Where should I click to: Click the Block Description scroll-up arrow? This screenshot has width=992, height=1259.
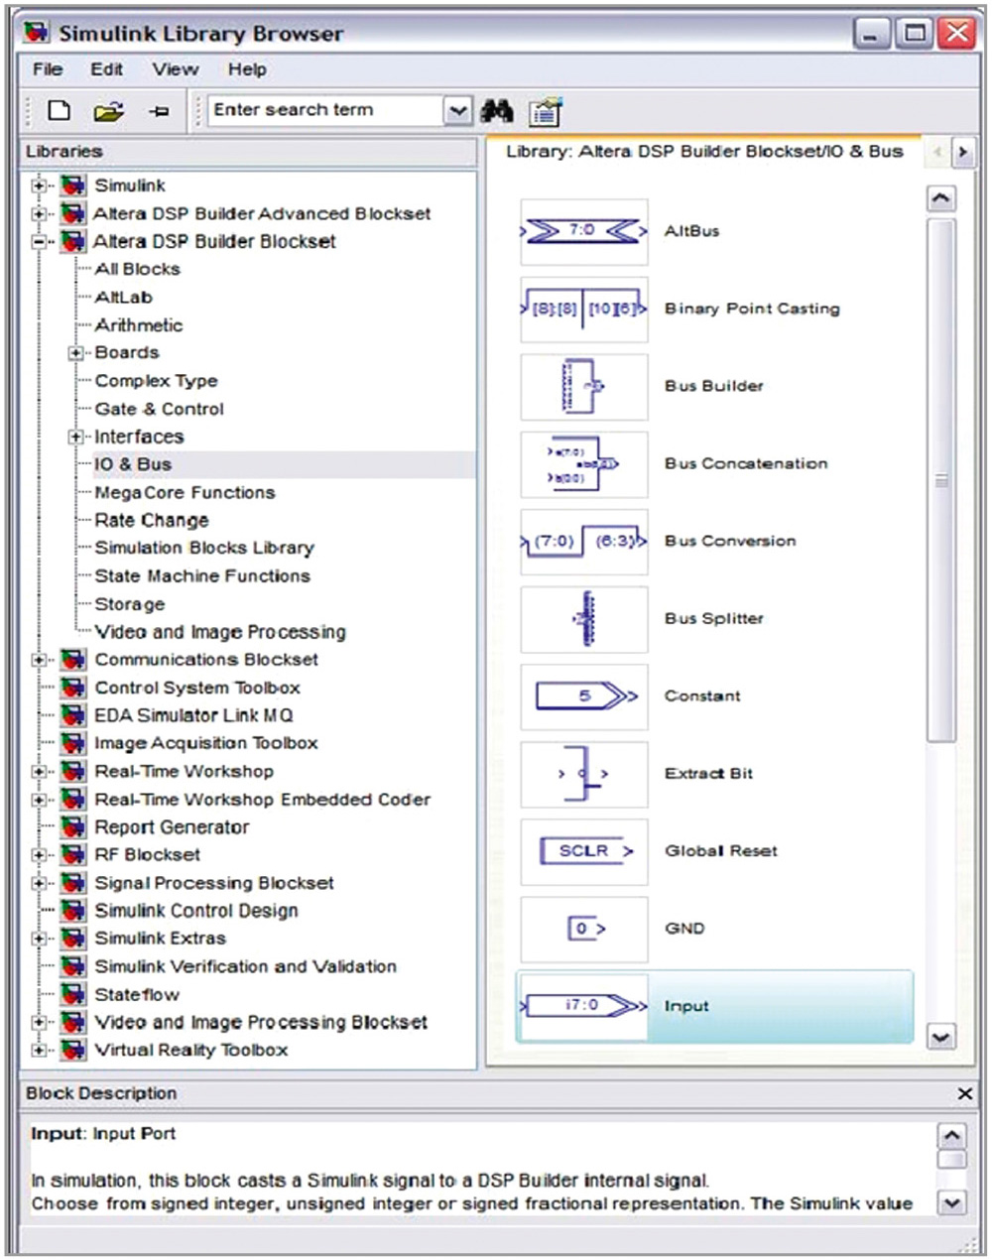(x=951, y=1135)
